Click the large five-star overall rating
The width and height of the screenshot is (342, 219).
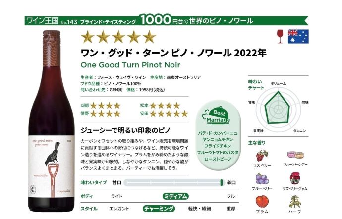point(118,37)
